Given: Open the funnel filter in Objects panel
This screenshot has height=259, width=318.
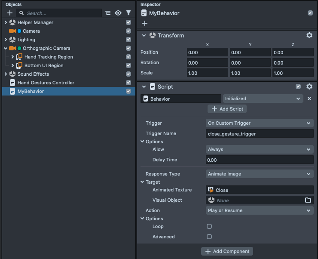Looking at the screenshot, I should (x=128, y=13).
